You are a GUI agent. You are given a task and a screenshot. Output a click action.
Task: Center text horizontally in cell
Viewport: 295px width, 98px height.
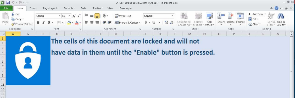click(92, 23)
